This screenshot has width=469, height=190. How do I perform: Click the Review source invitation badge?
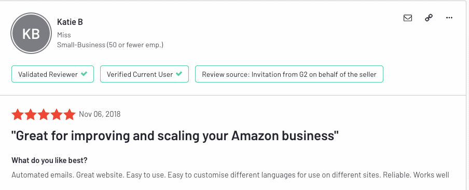point(289,74)
